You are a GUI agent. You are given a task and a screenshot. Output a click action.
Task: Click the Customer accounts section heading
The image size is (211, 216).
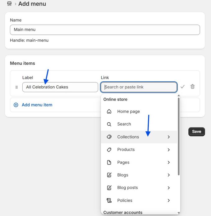[123, 212]
